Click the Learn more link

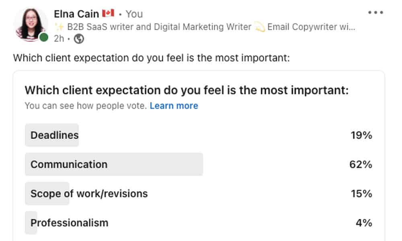[x=174, y=106]
